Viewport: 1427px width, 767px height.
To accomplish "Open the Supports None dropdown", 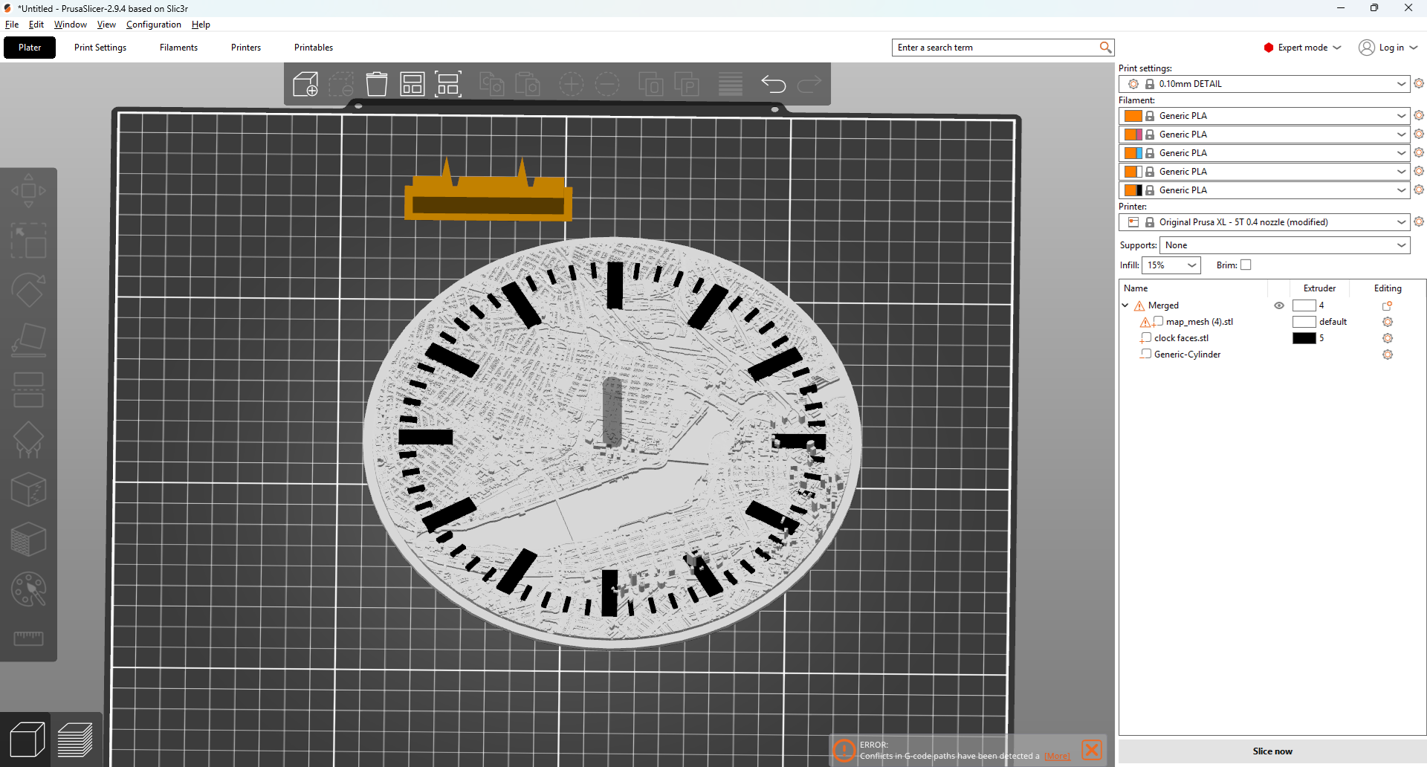I will pos(1284,245).
